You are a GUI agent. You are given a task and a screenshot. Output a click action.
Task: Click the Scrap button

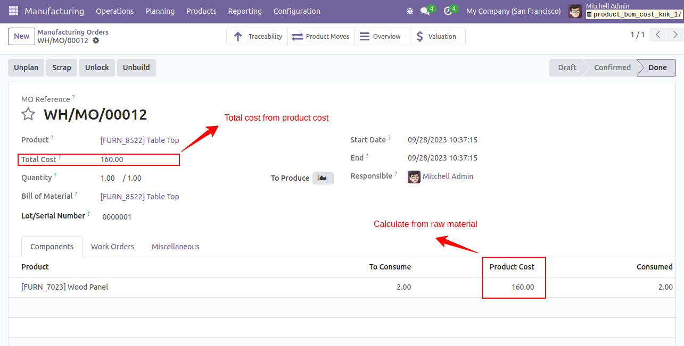point(62,67)
